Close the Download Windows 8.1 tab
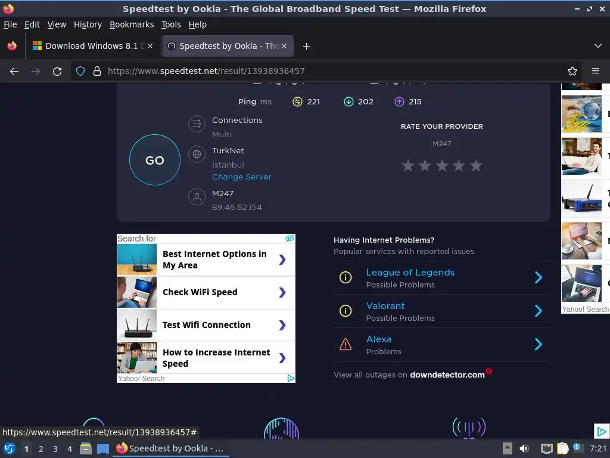 pyautogui.click(x=150, y=46)
